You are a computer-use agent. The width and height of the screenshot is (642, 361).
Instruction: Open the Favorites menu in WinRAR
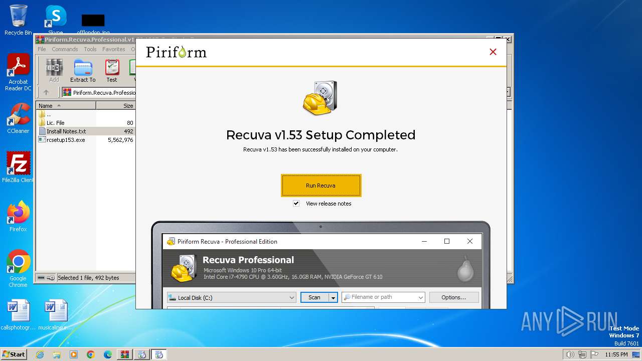[x=114, y=49]
